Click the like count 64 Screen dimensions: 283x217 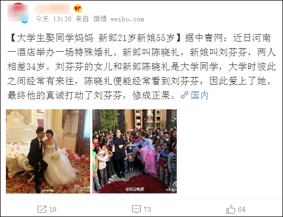[x=241, y=209]
